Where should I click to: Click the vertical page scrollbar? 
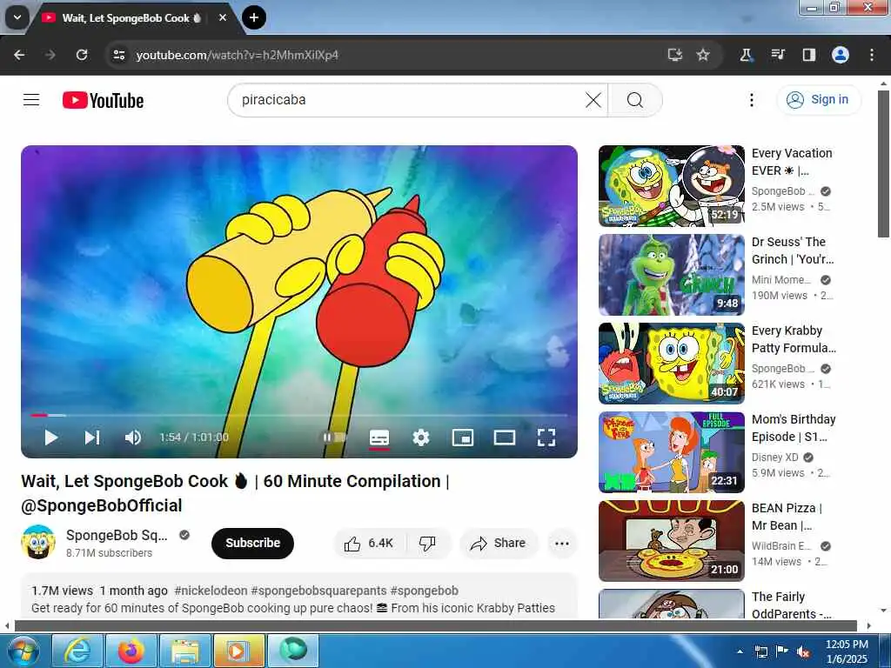pyautogui.click(x=884, y=164)
